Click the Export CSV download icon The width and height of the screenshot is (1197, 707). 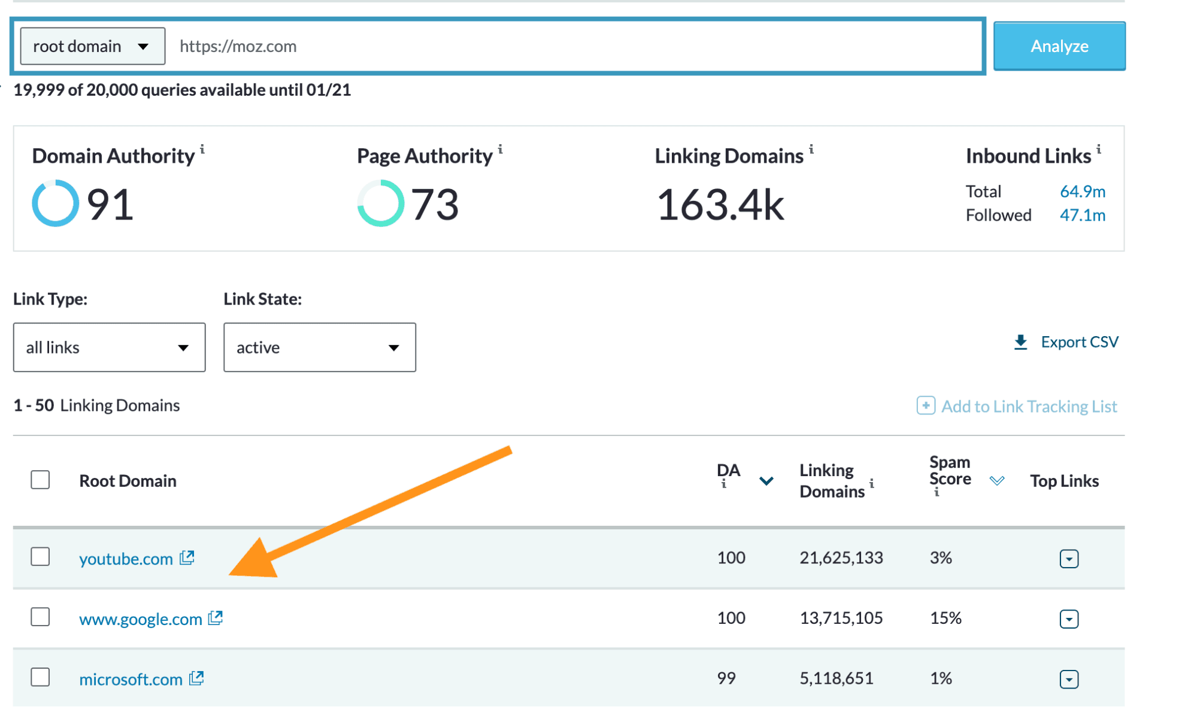point(1020,342)
